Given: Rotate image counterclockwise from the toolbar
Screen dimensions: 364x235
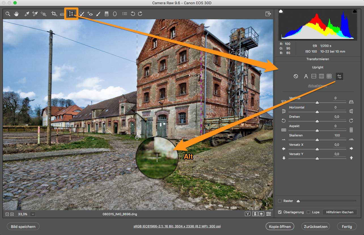Looking at the screenshot, I should 133,14.
